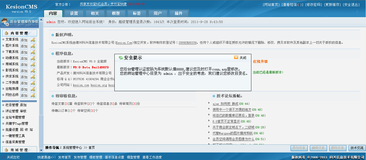Click the blue up arrow above 文章系统 list

tap(41, 20)
